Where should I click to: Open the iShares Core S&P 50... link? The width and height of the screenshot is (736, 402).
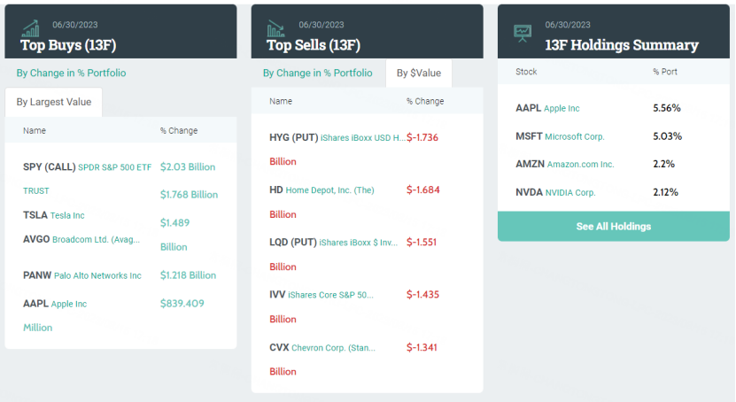coord(343,294)
